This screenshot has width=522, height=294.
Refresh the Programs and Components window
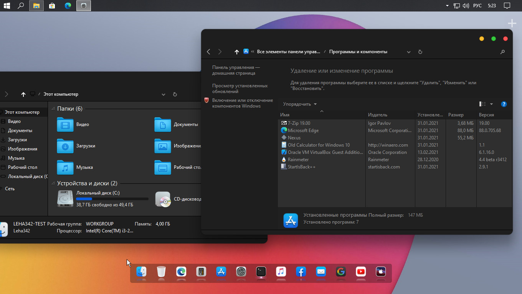pos(420,52)
